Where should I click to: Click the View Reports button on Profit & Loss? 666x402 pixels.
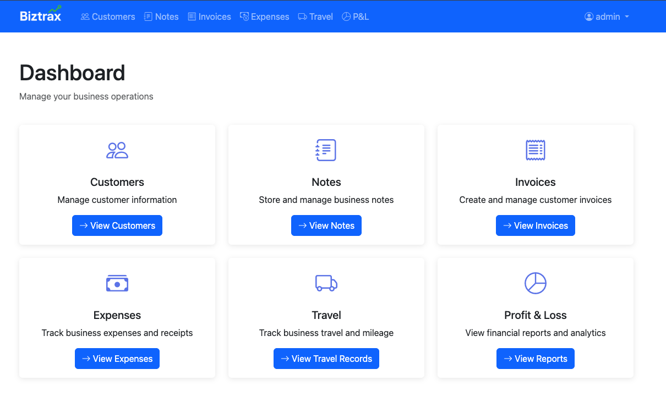tap(536, 359)
